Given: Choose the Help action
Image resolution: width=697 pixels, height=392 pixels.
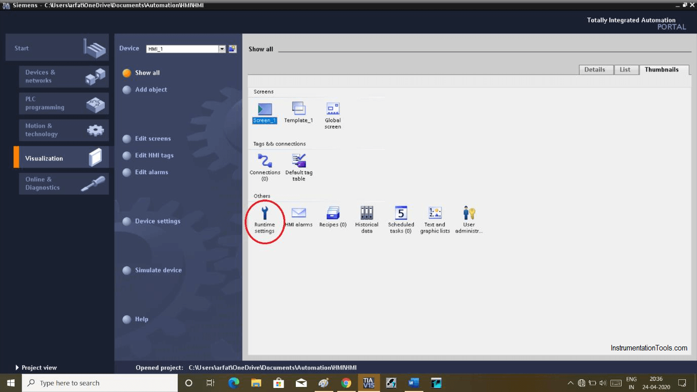Looking at the screenshot, I should pos(135,320).
